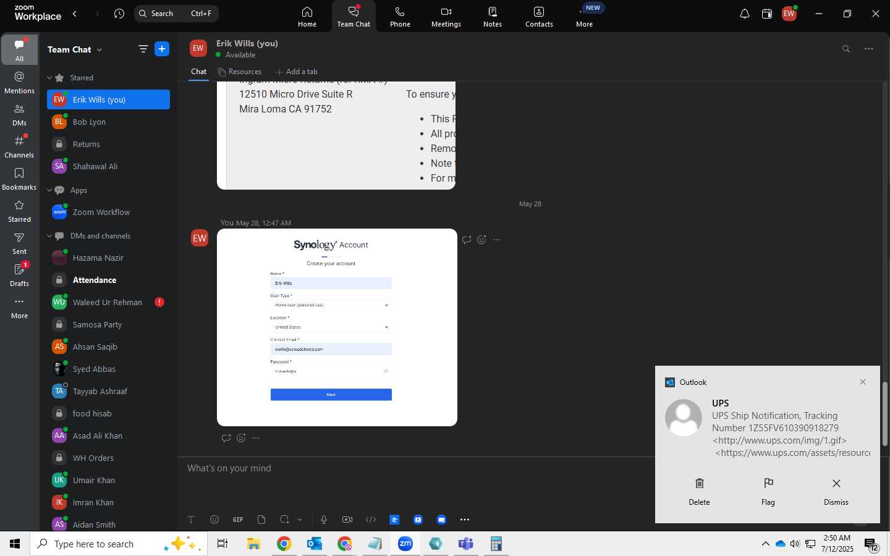Toggle the text formatting T icon

(191, 520)
